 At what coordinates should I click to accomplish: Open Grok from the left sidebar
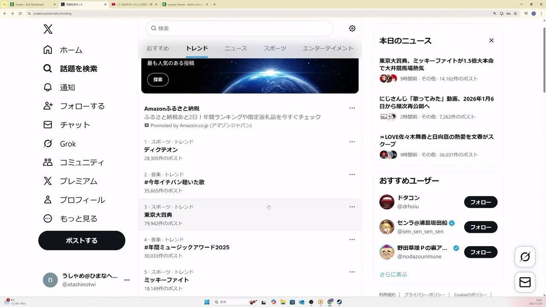click(x=59, y=144)
